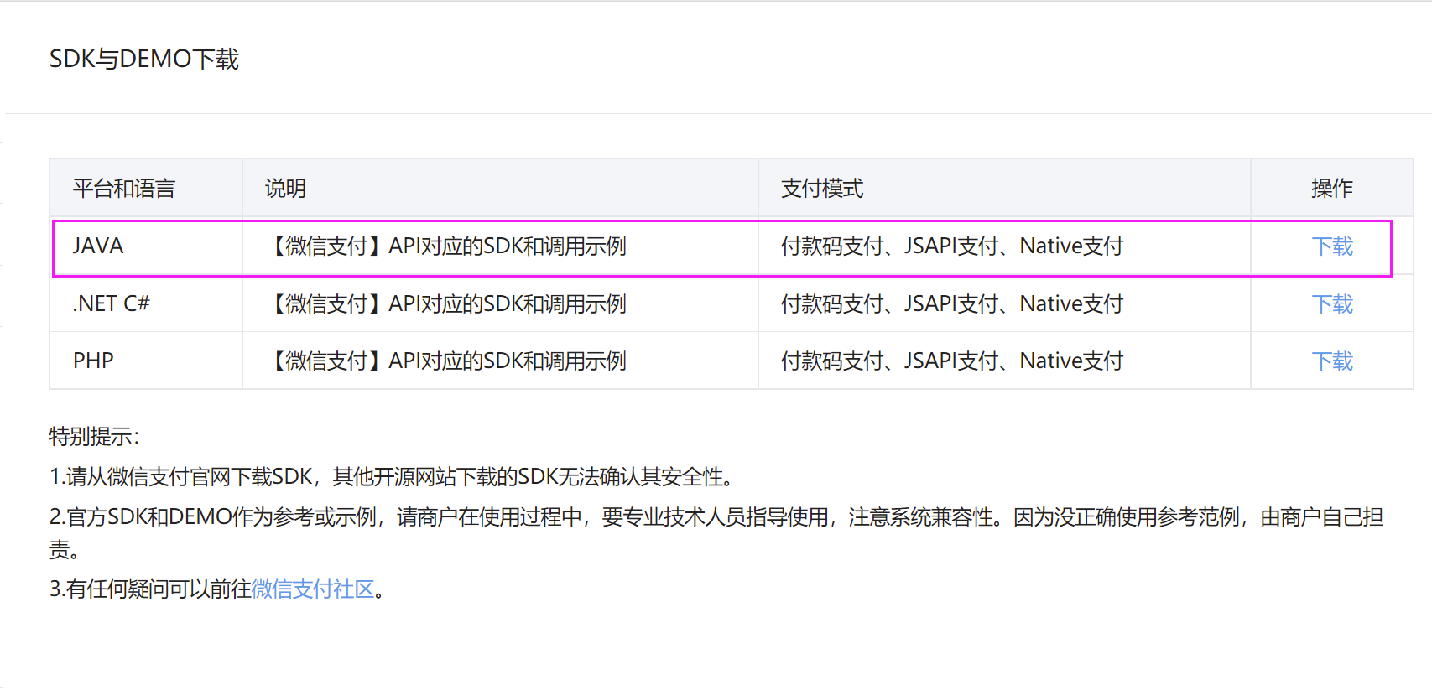Click the .NET C# row description text
Image resolution: width=1432 pixels, height=690 pixels.
(x=445, y=303)
